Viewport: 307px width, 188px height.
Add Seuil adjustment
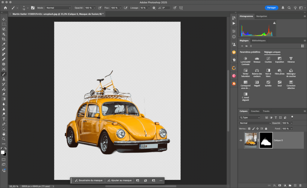click(280, 83)
